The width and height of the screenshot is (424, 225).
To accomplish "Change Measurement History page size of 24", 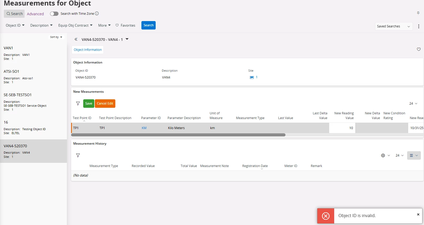I will [x=400, y=155].
